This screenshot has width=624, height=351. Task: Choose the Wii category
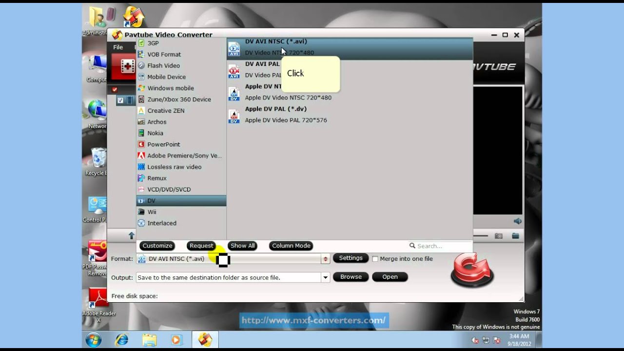pos(181,212)
